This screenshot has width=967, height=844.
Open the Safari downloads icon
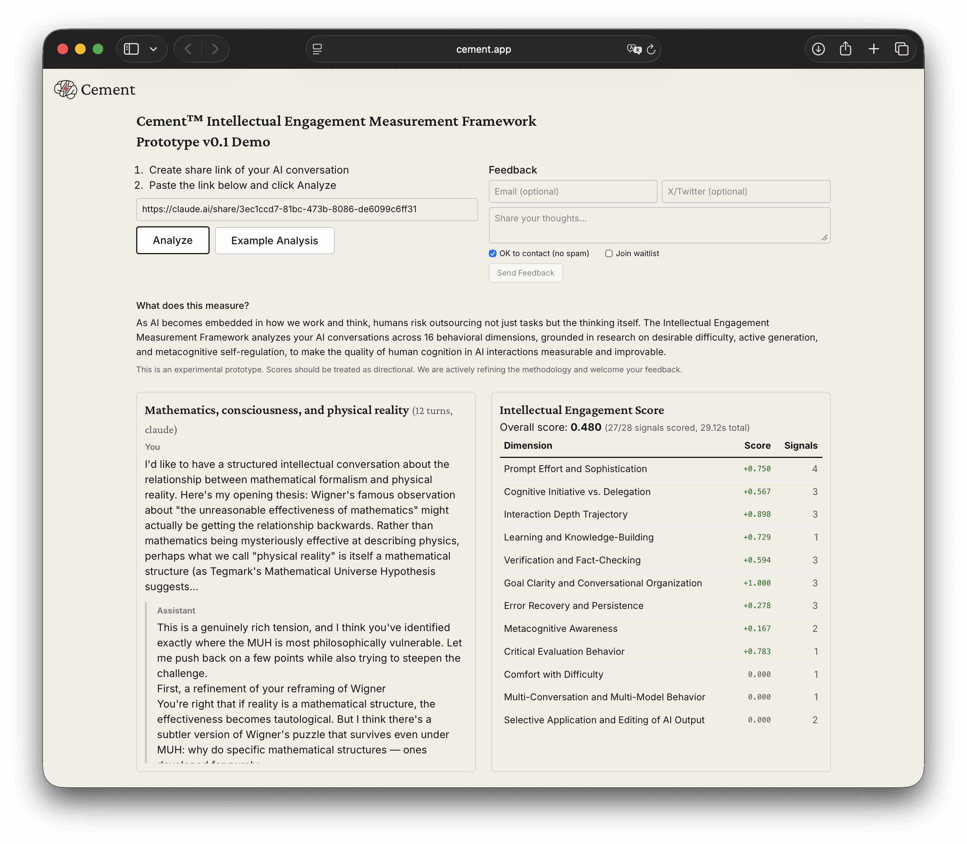818,49
